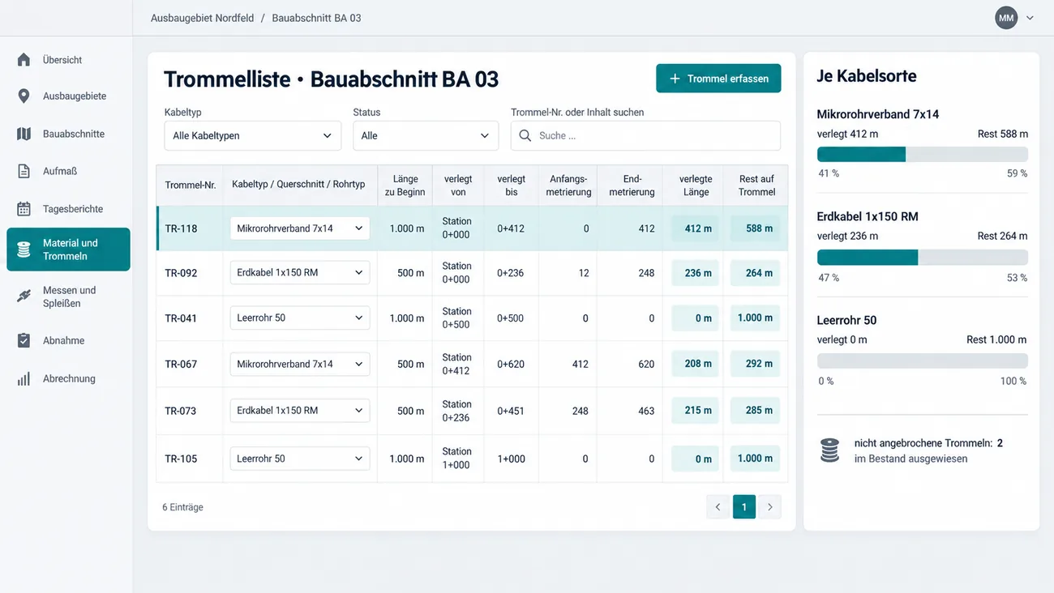The height and width of the screenshot is (593, 1054).
Task: Go to the next page of results
Action: coord(769,507)
